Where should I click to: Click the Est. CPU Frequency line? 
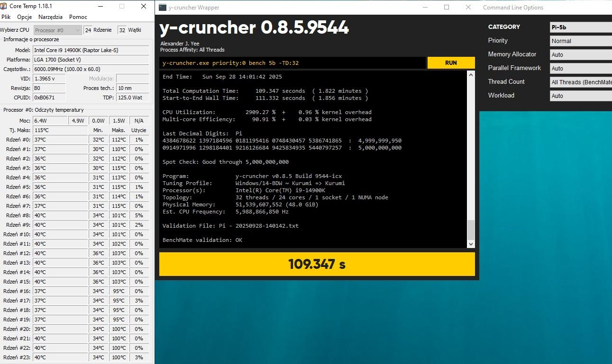226,212
